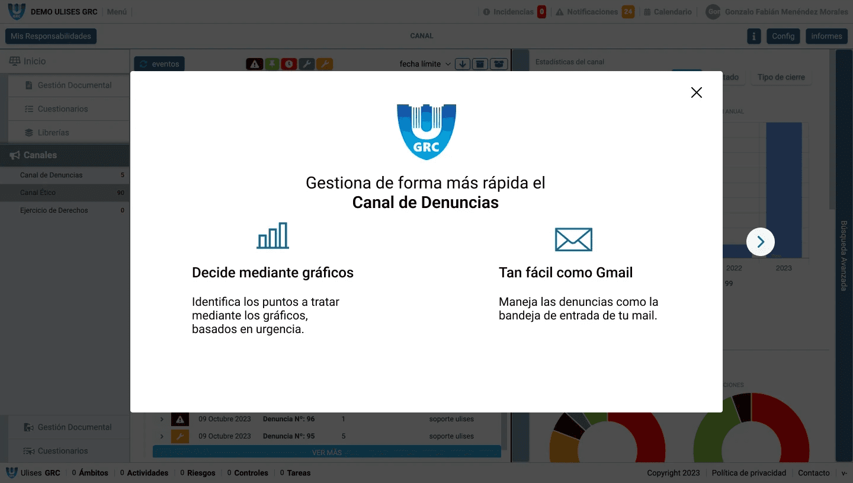Select Canal Ético in sidebar
The width and height of the screenshot is (853, 483).
65,193
